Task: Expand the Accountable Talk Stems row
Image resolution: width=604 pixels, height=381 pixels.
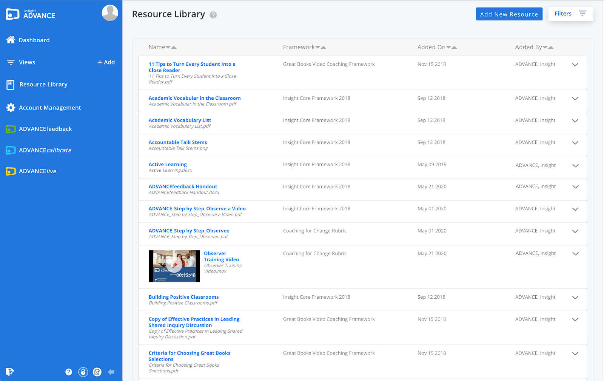Action: (575, 143)
